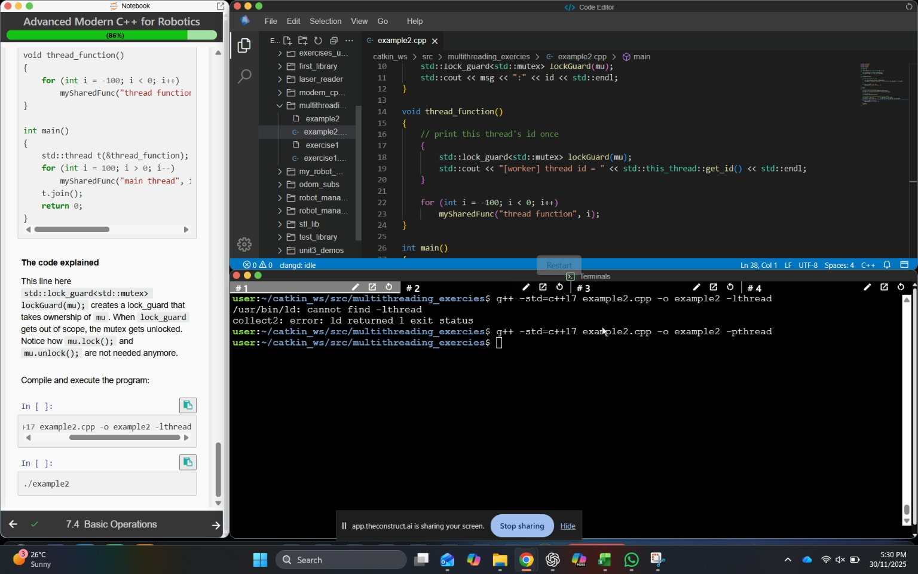918x574 pixels.
Task: Click the Stop sharing button
Action: coord(522,526)
